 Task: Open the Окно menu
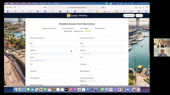[50, 3]
